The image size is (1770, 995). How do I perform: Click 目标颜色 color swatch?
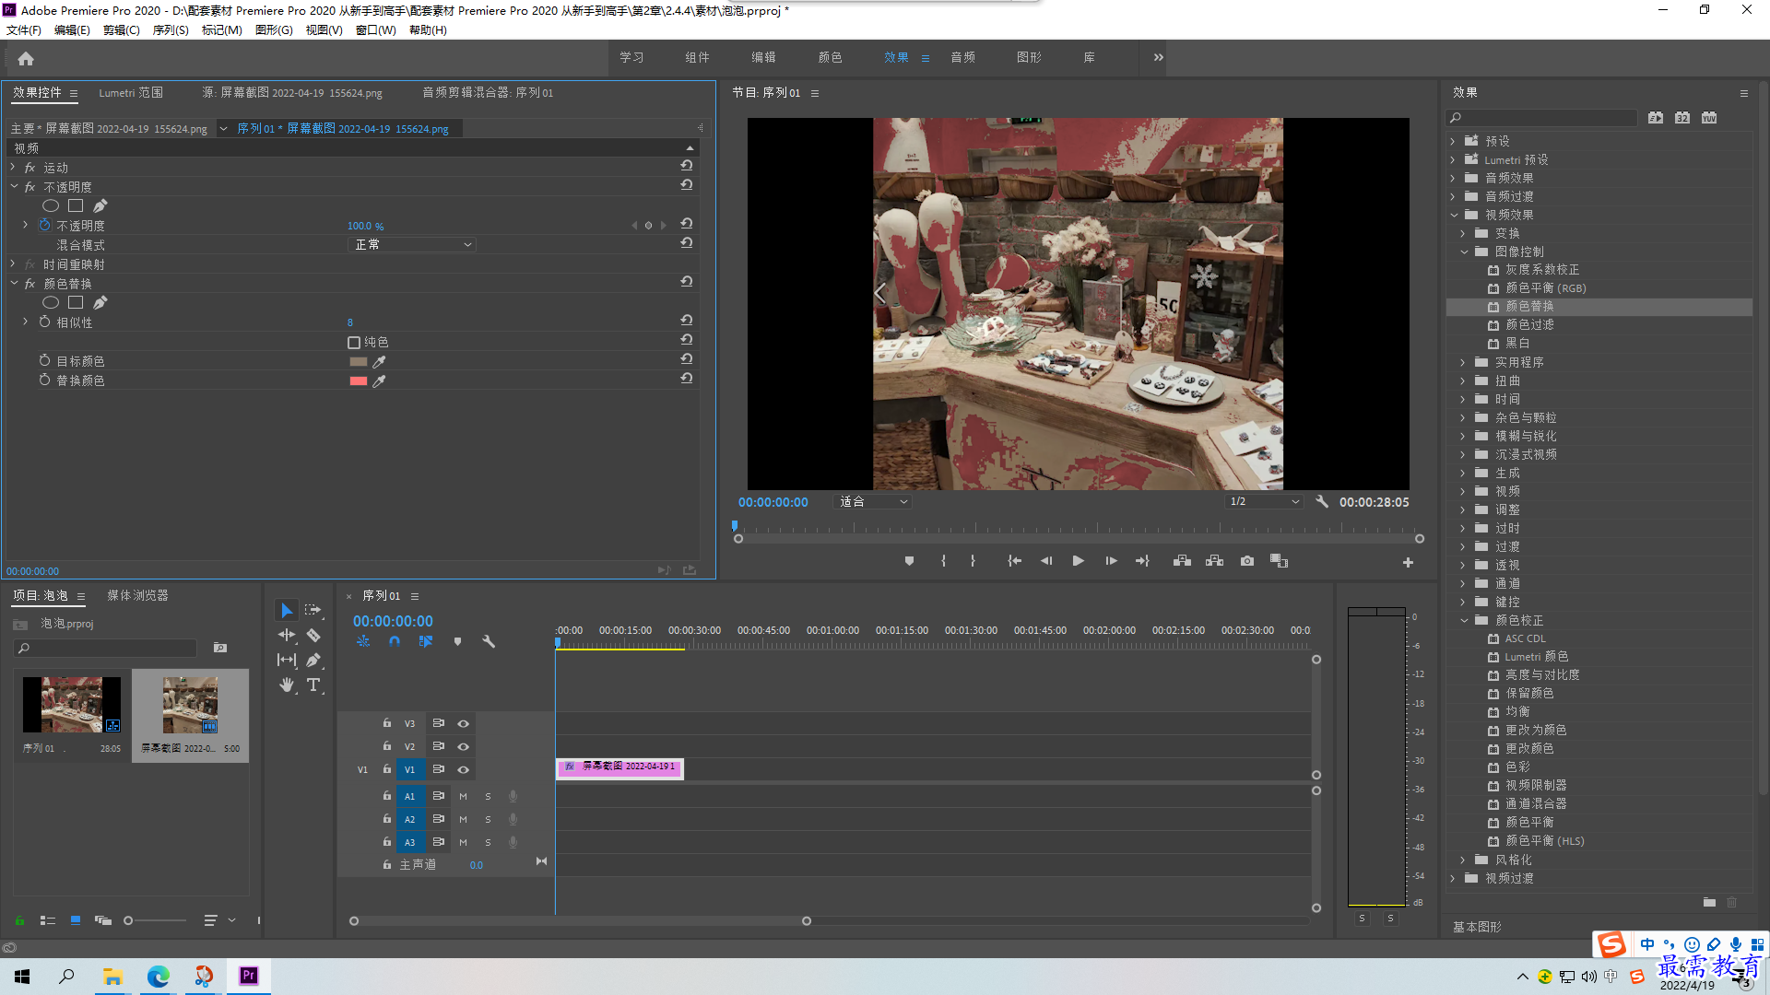359,362
